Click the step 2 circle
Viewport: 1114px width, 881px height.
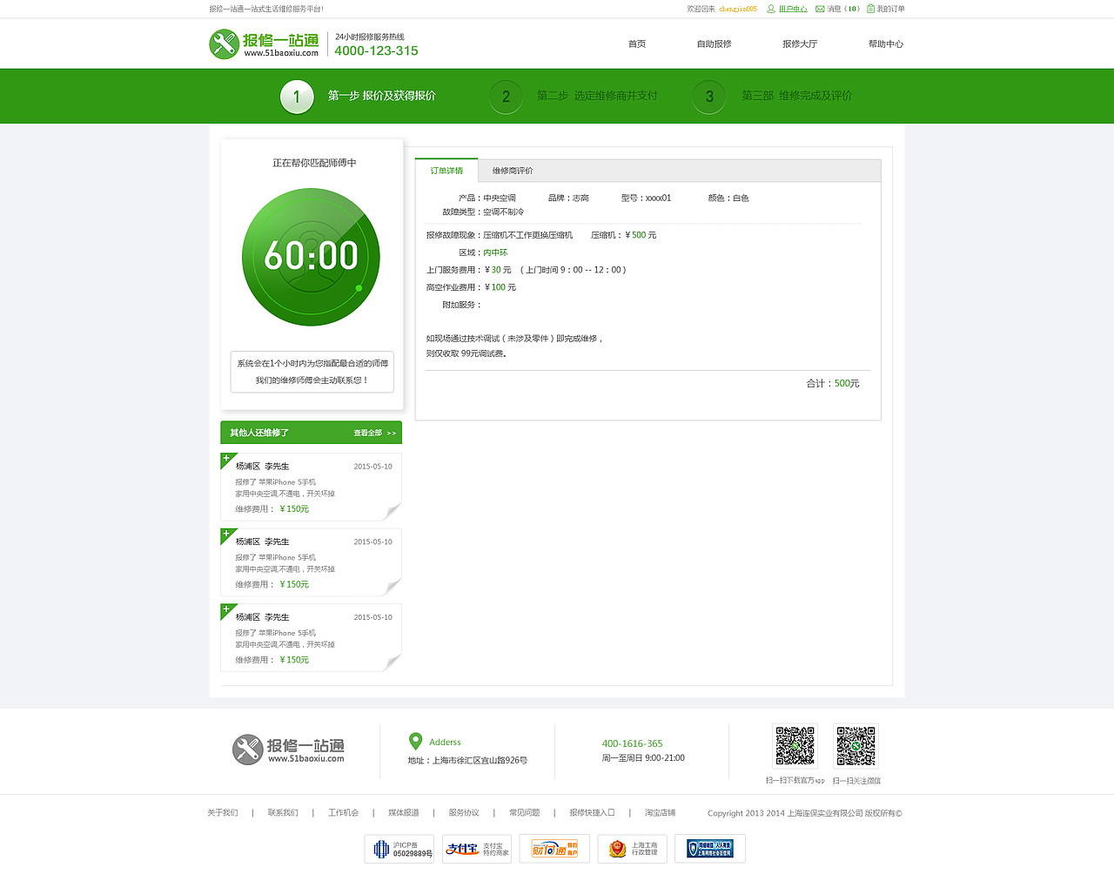506,97
